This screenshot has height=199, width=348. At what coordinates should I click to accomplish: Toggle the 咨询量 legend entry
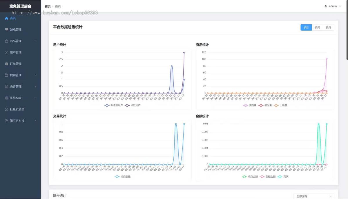point(265,105)
